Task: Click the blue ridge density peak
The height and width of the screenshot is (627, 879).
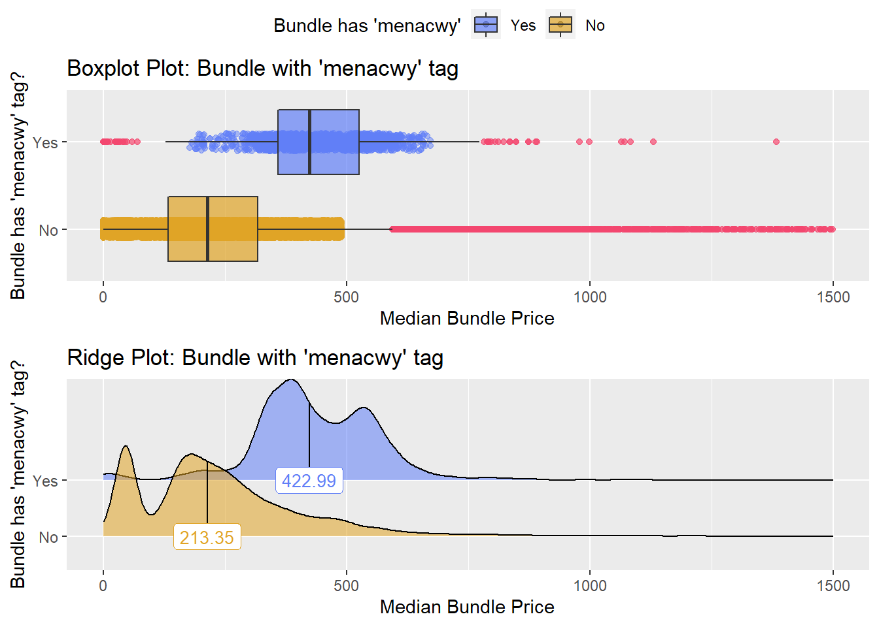Action: pos(290,381)
